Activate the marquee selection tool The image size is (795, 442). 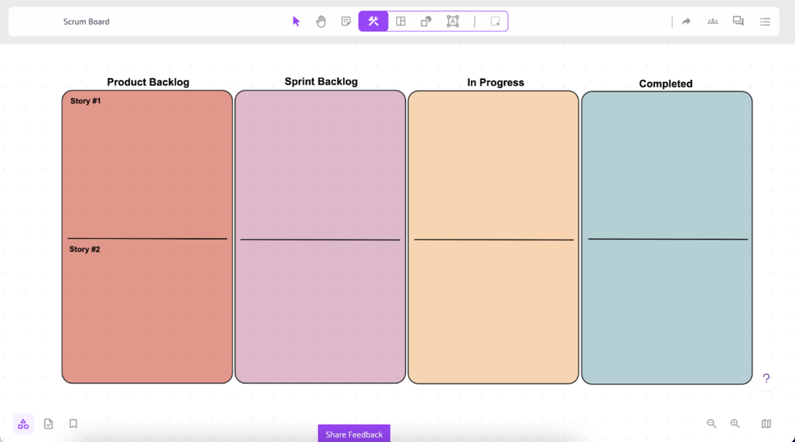[495, 21]
